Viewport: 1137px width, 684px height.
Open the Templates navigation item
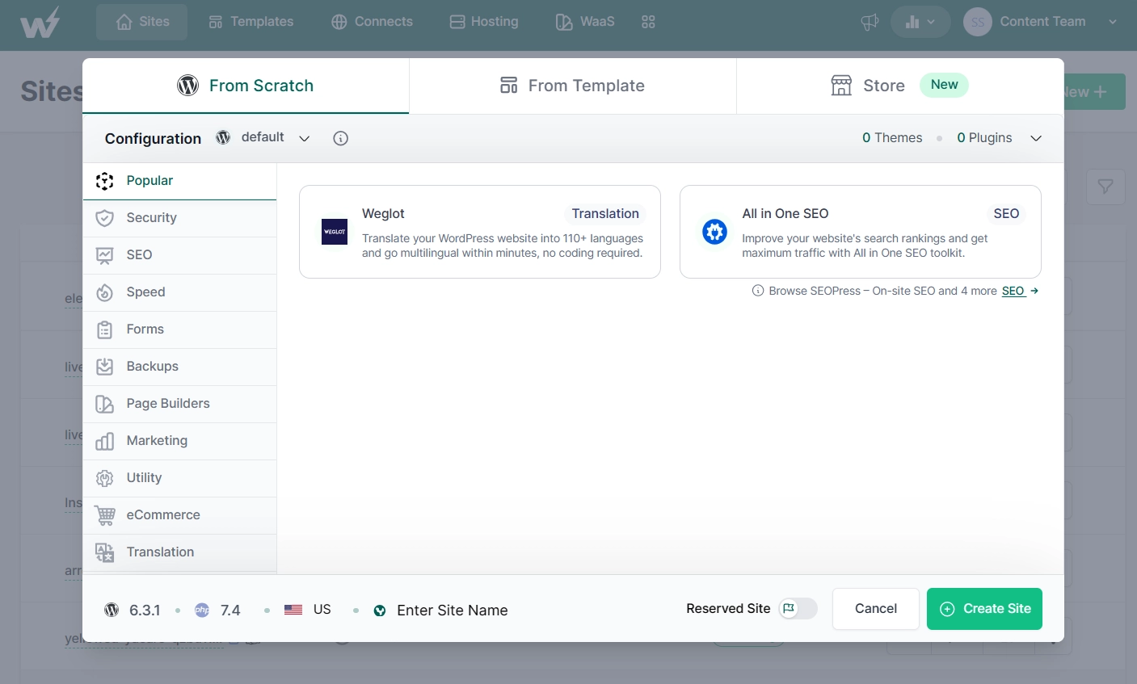pos(251,22)
